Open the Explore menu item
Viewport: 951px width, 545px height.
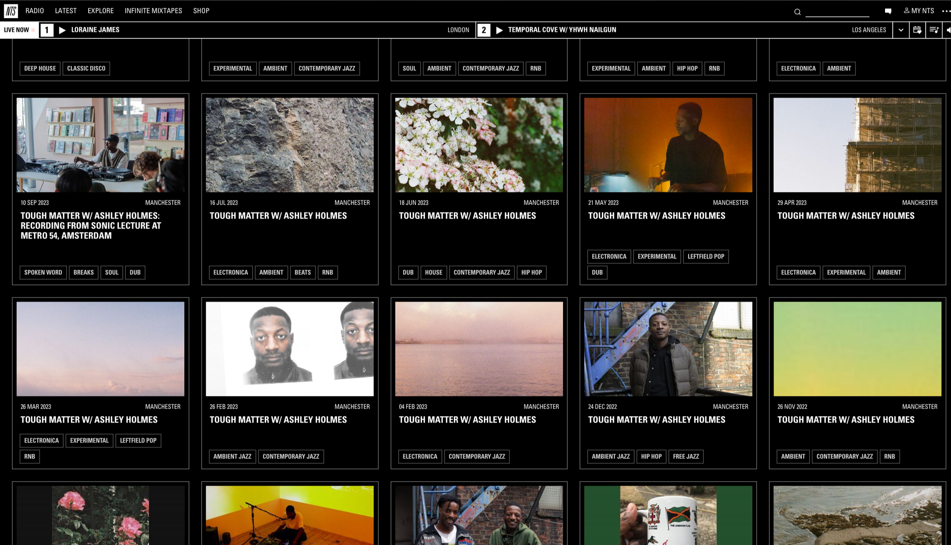[100, 11]
